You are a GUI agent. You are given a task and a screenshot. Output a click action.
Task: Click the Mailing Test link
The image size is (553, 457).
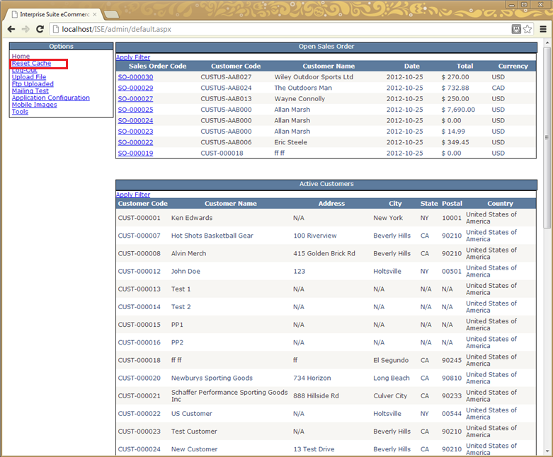coord(30,91)
